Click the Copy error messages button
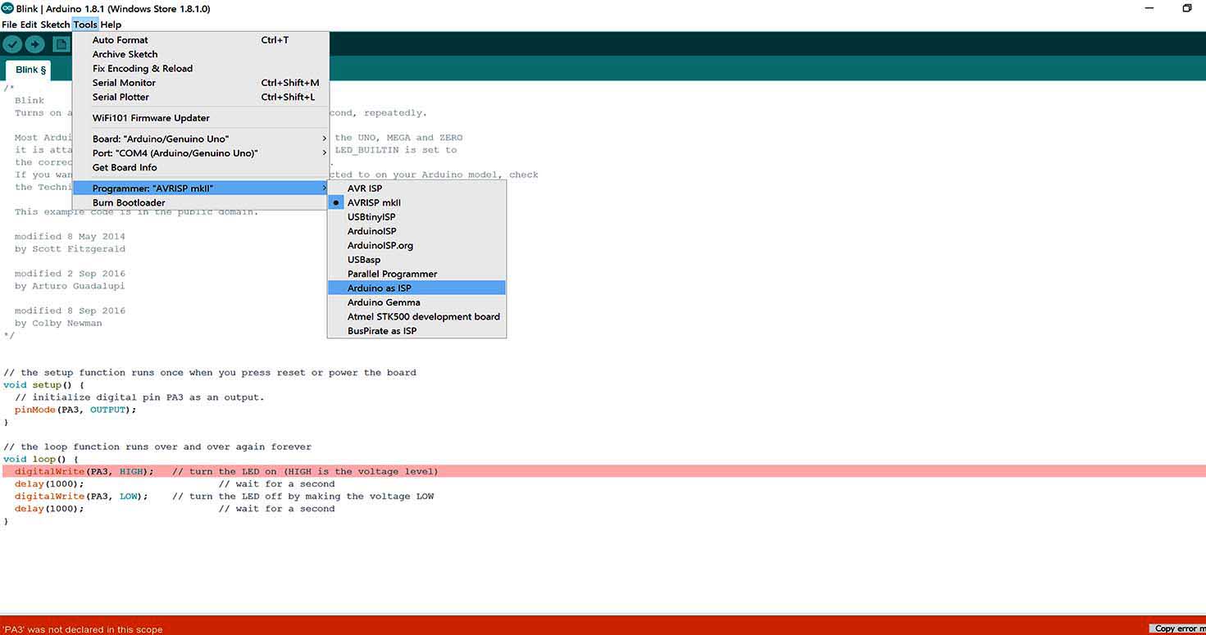The width and height of the screenshot is (1206, 635). [1177, 628]
